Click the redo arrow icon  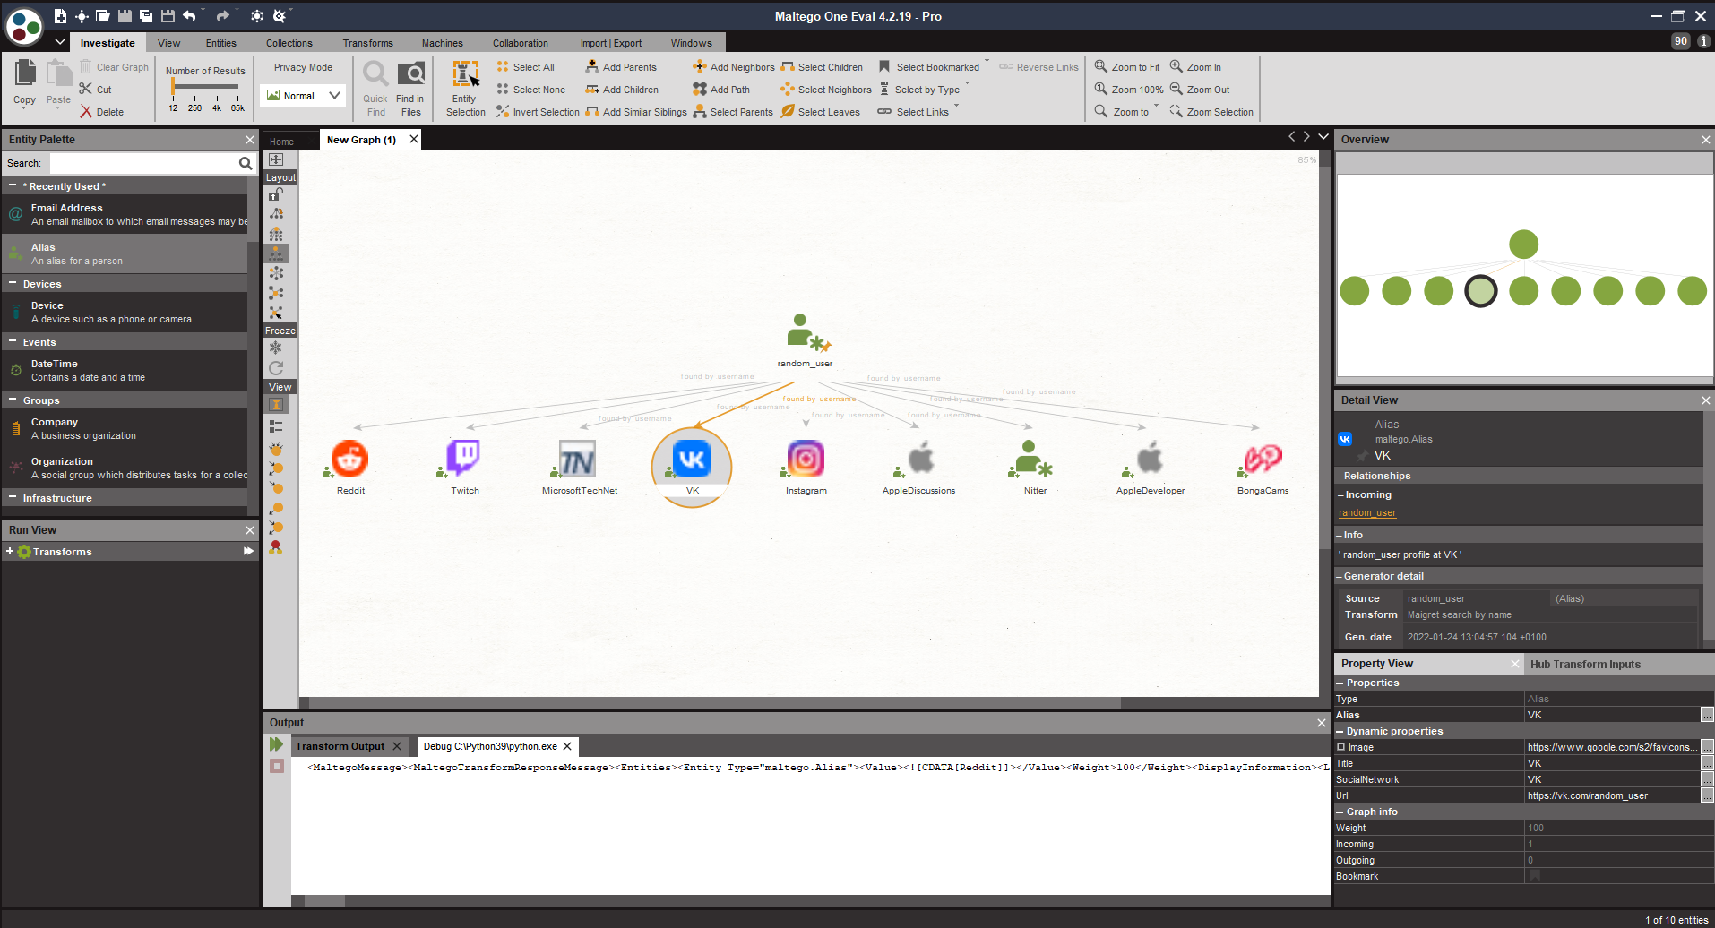(223, 16)
